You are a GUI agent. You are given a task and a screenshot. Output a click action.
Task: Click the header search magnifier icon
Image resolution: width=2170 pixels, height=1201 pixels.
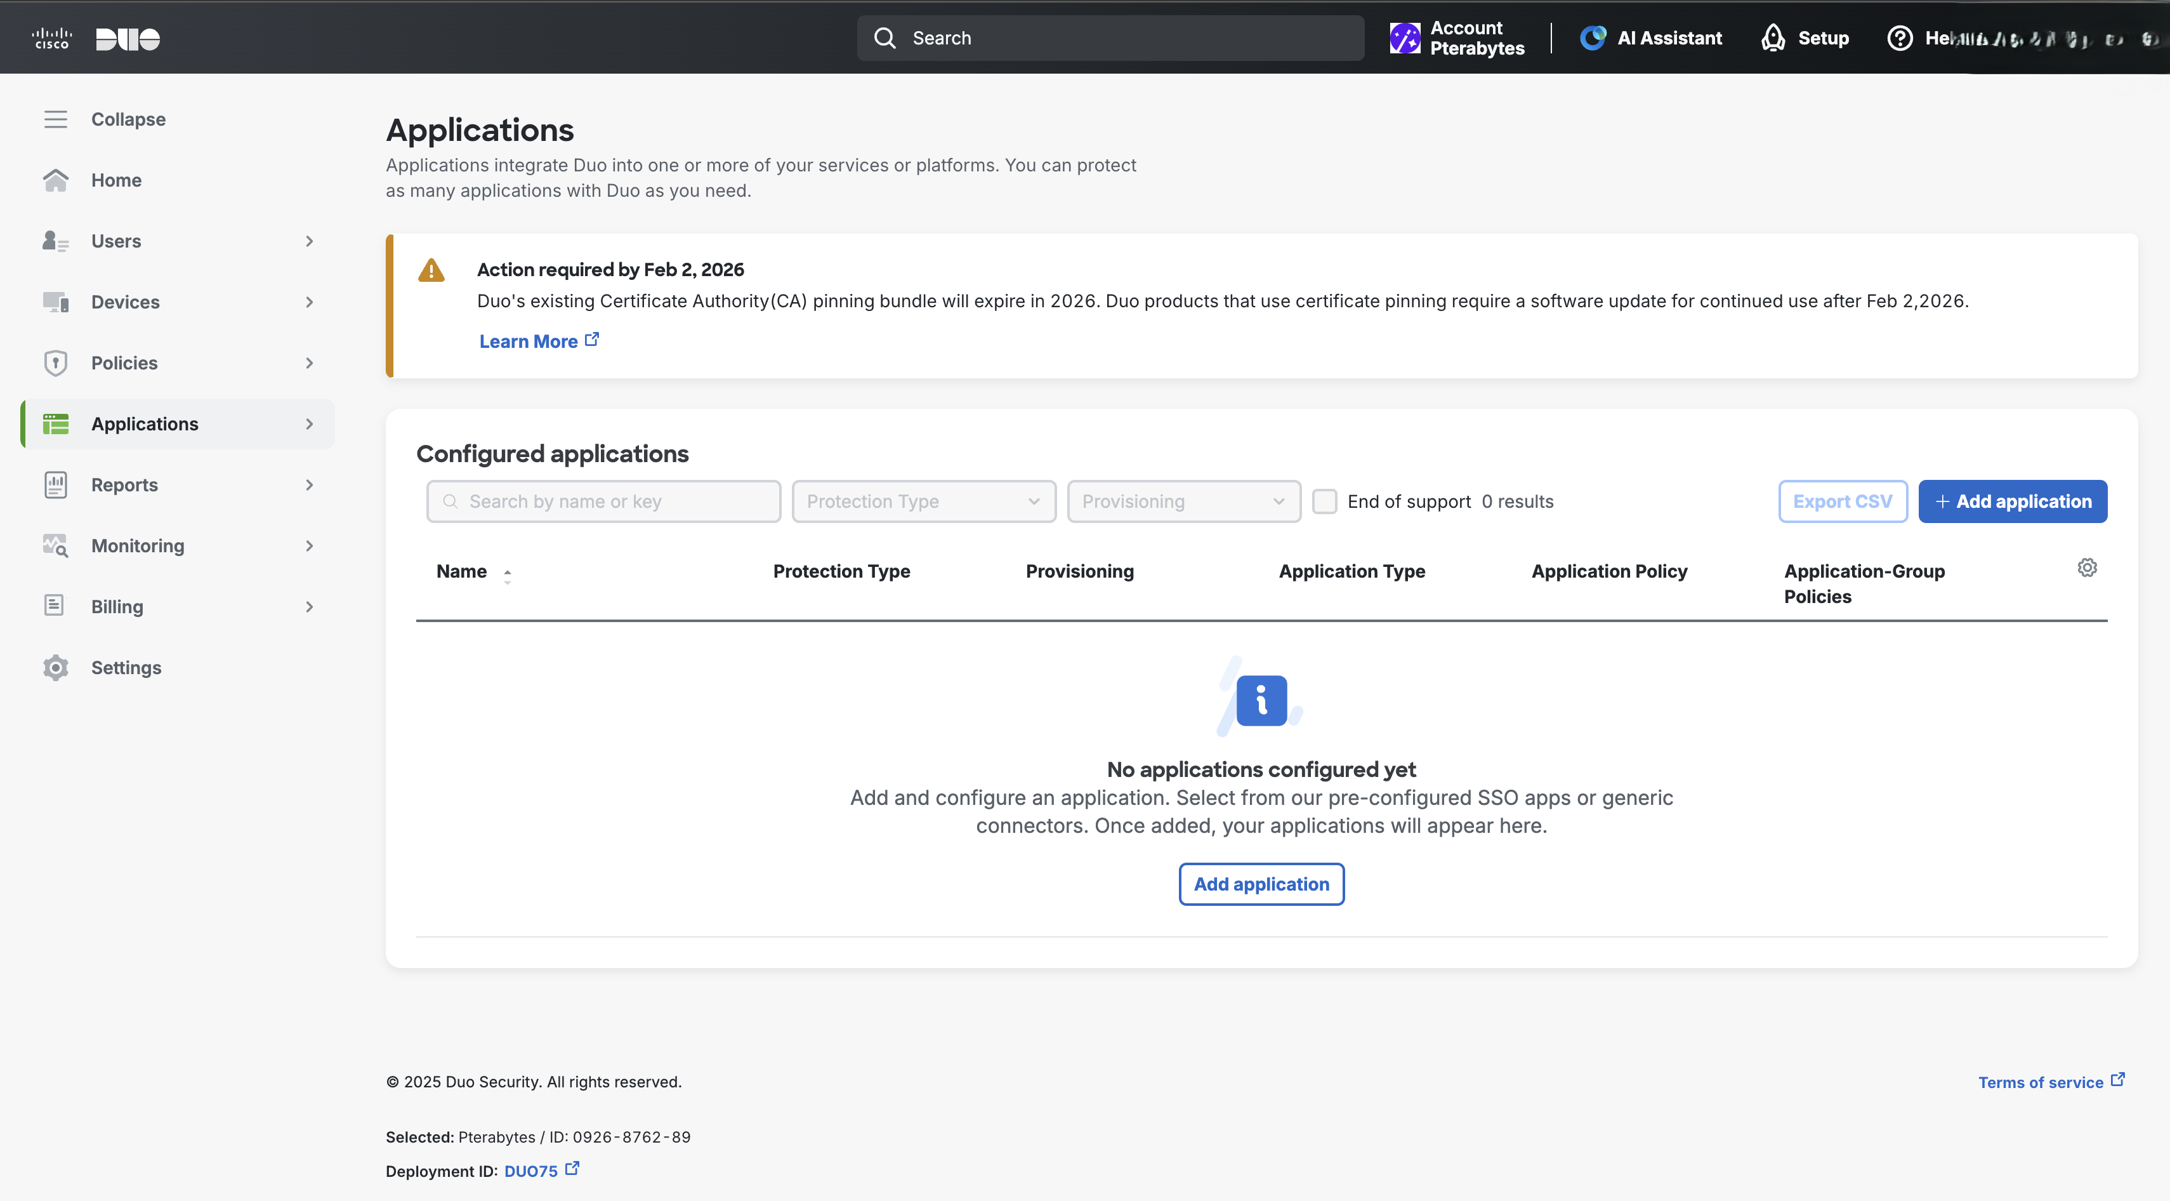pos(884,38)
